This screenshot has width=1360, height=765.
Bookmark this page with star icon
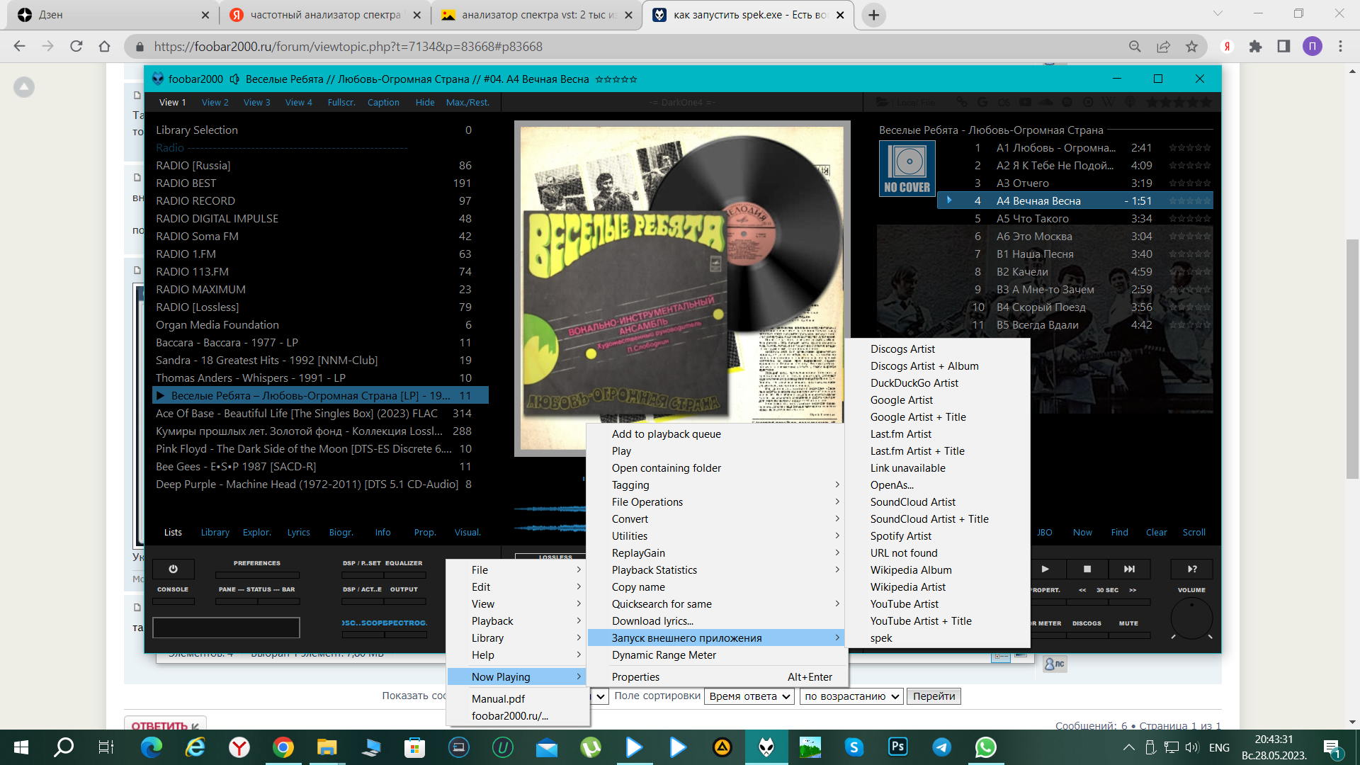pyautogui.click(x=1192, y=47)
